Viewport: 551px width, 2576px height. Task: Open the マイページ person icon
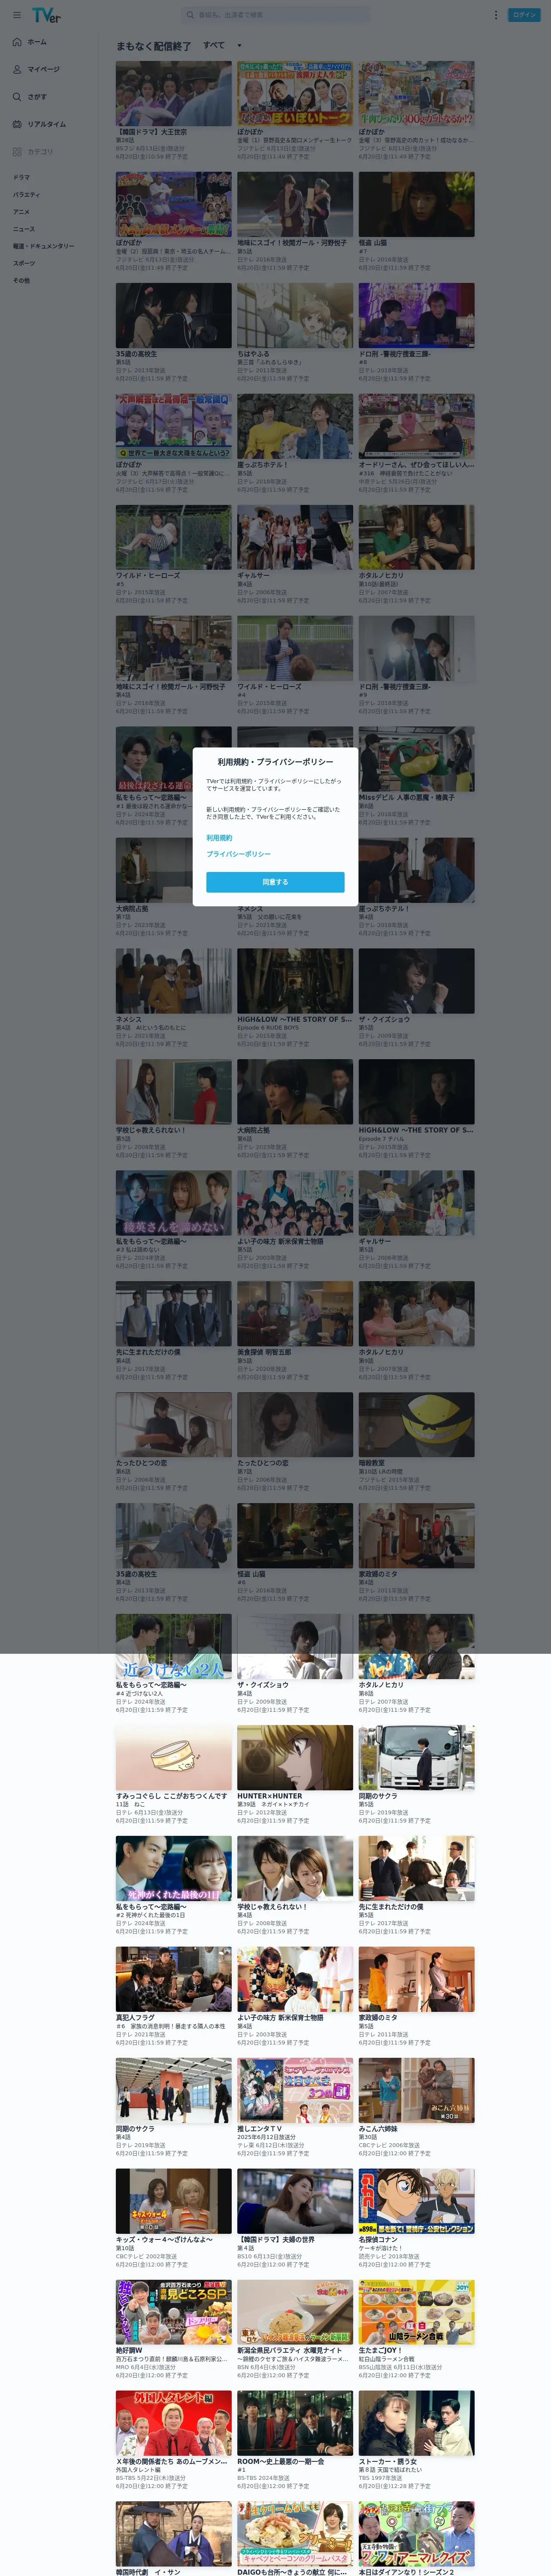(x=17, y=69)
